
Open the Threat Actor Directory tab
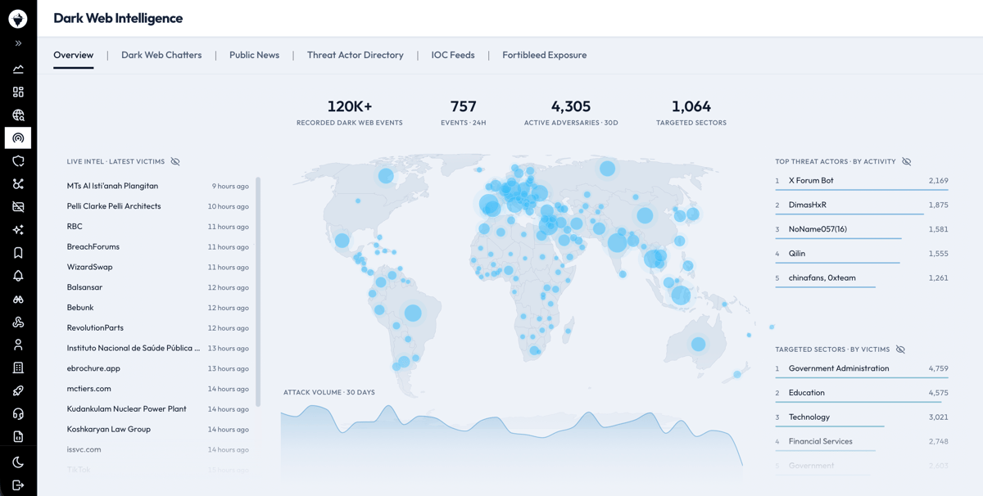(356, 55)
